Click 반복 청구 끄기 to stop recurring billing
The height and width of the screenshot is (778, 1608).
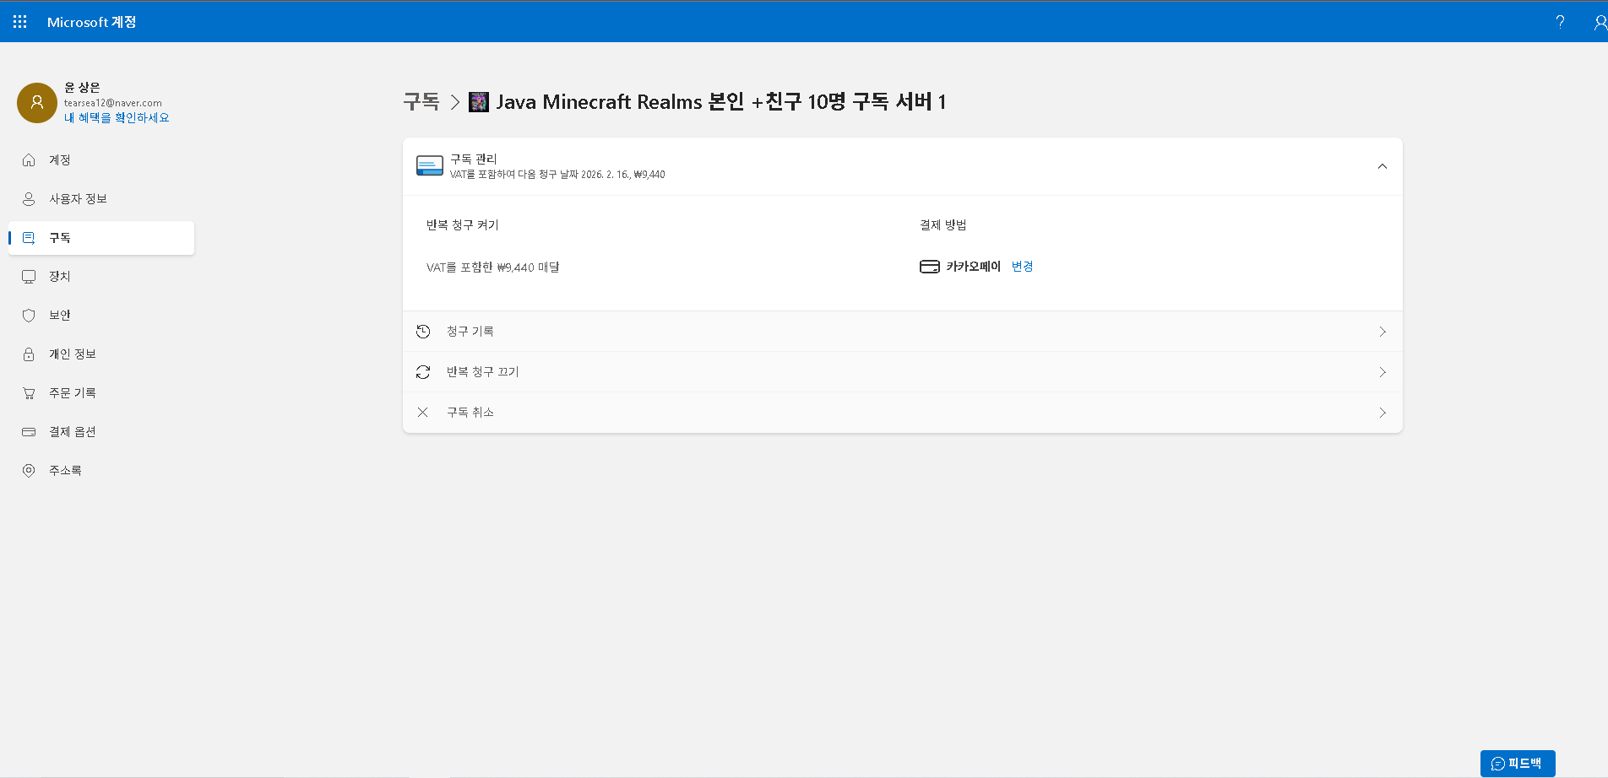[903, 372]
